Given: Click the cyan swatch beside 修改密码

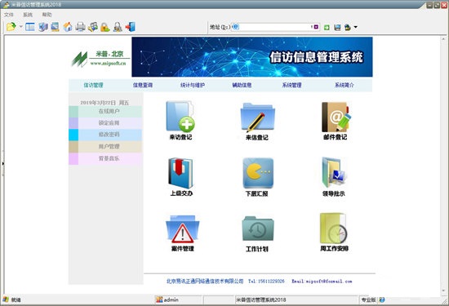Looking at the screenshot, I should click(x=73, y=135).
